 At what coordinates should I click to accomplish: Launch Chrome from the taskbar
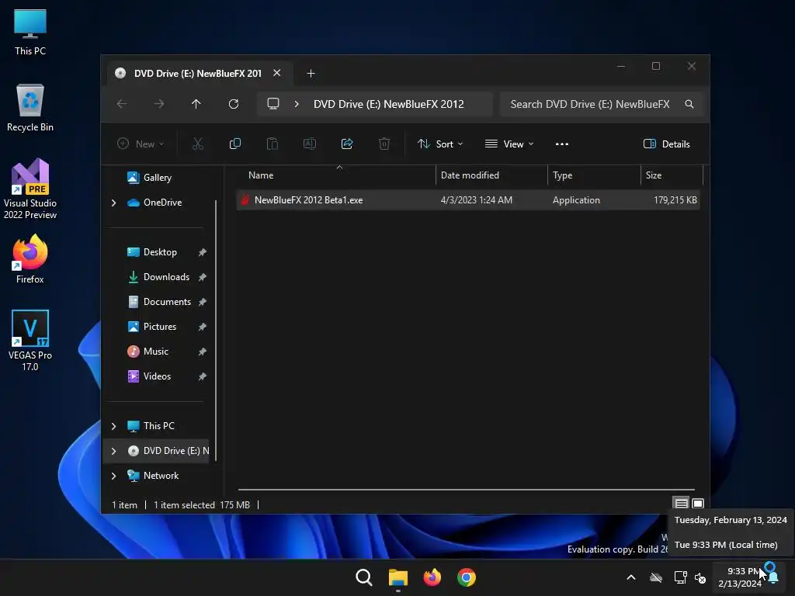467,577
